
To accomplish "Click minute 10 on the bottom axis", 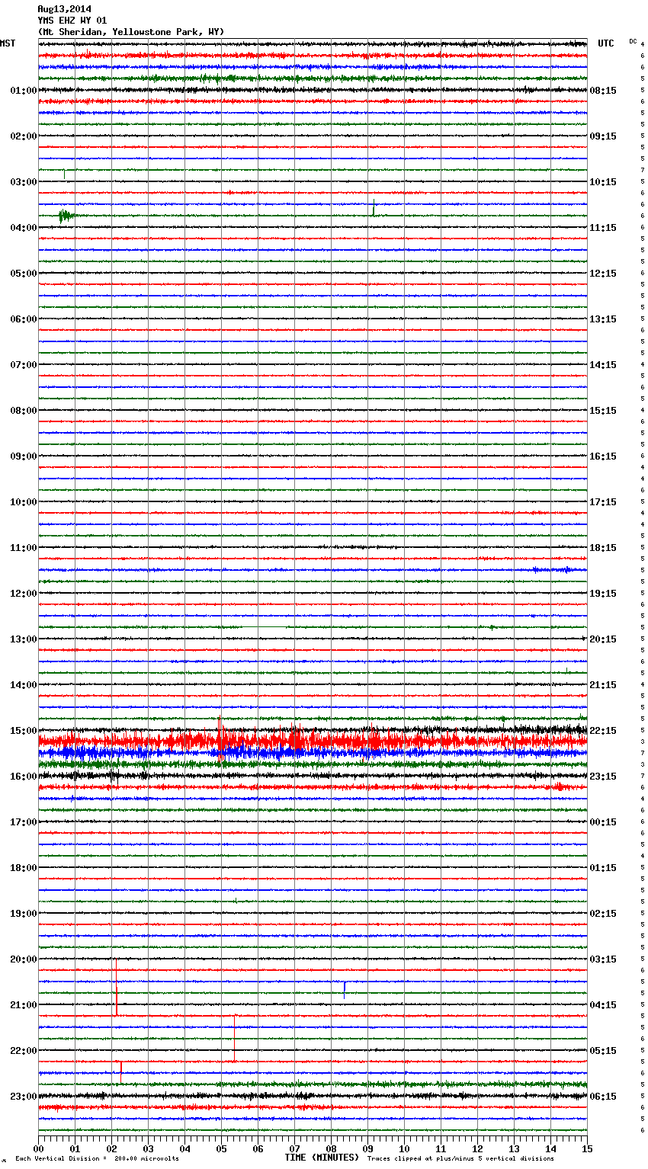I will (x=404, y=1149).
